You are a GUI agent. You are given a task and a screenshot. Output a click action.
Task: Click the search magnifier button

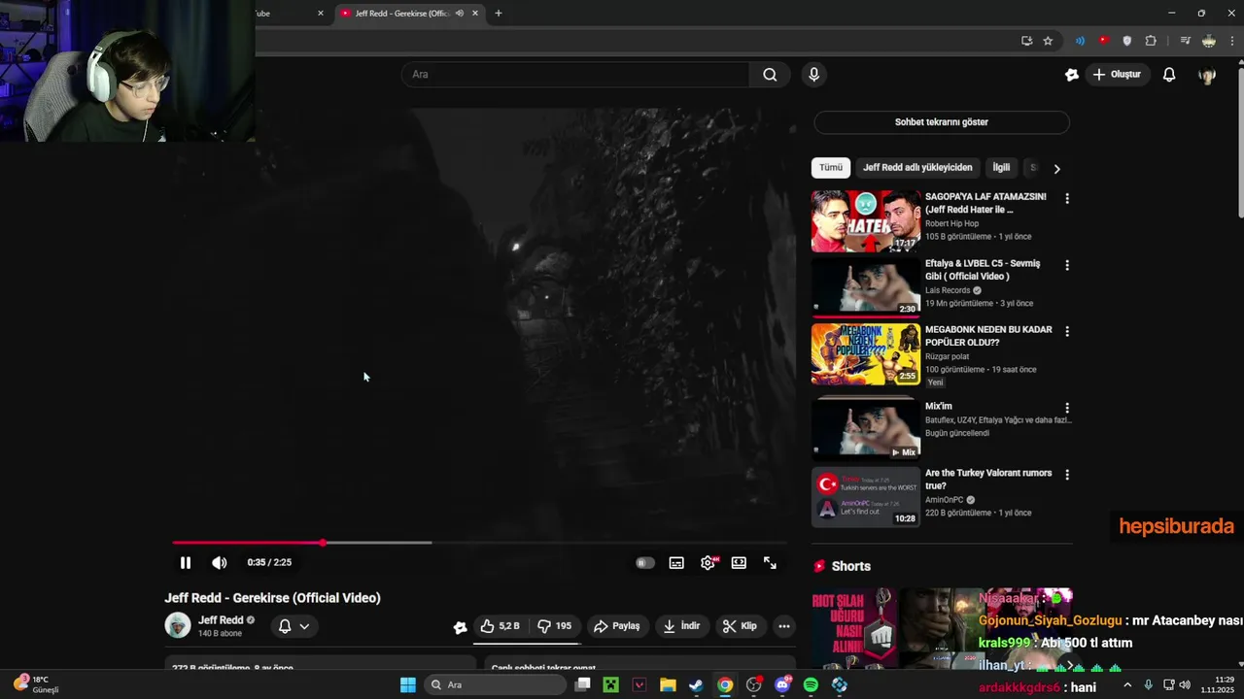tap(770, 74)
